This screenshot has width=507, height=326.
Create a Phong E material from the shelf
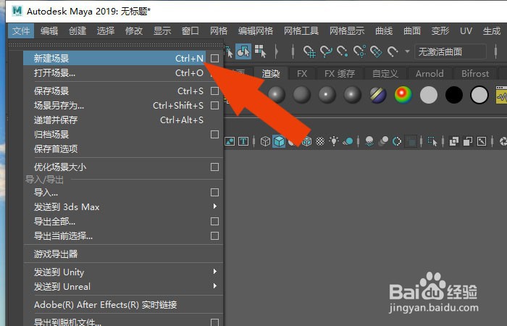point(352,95)
